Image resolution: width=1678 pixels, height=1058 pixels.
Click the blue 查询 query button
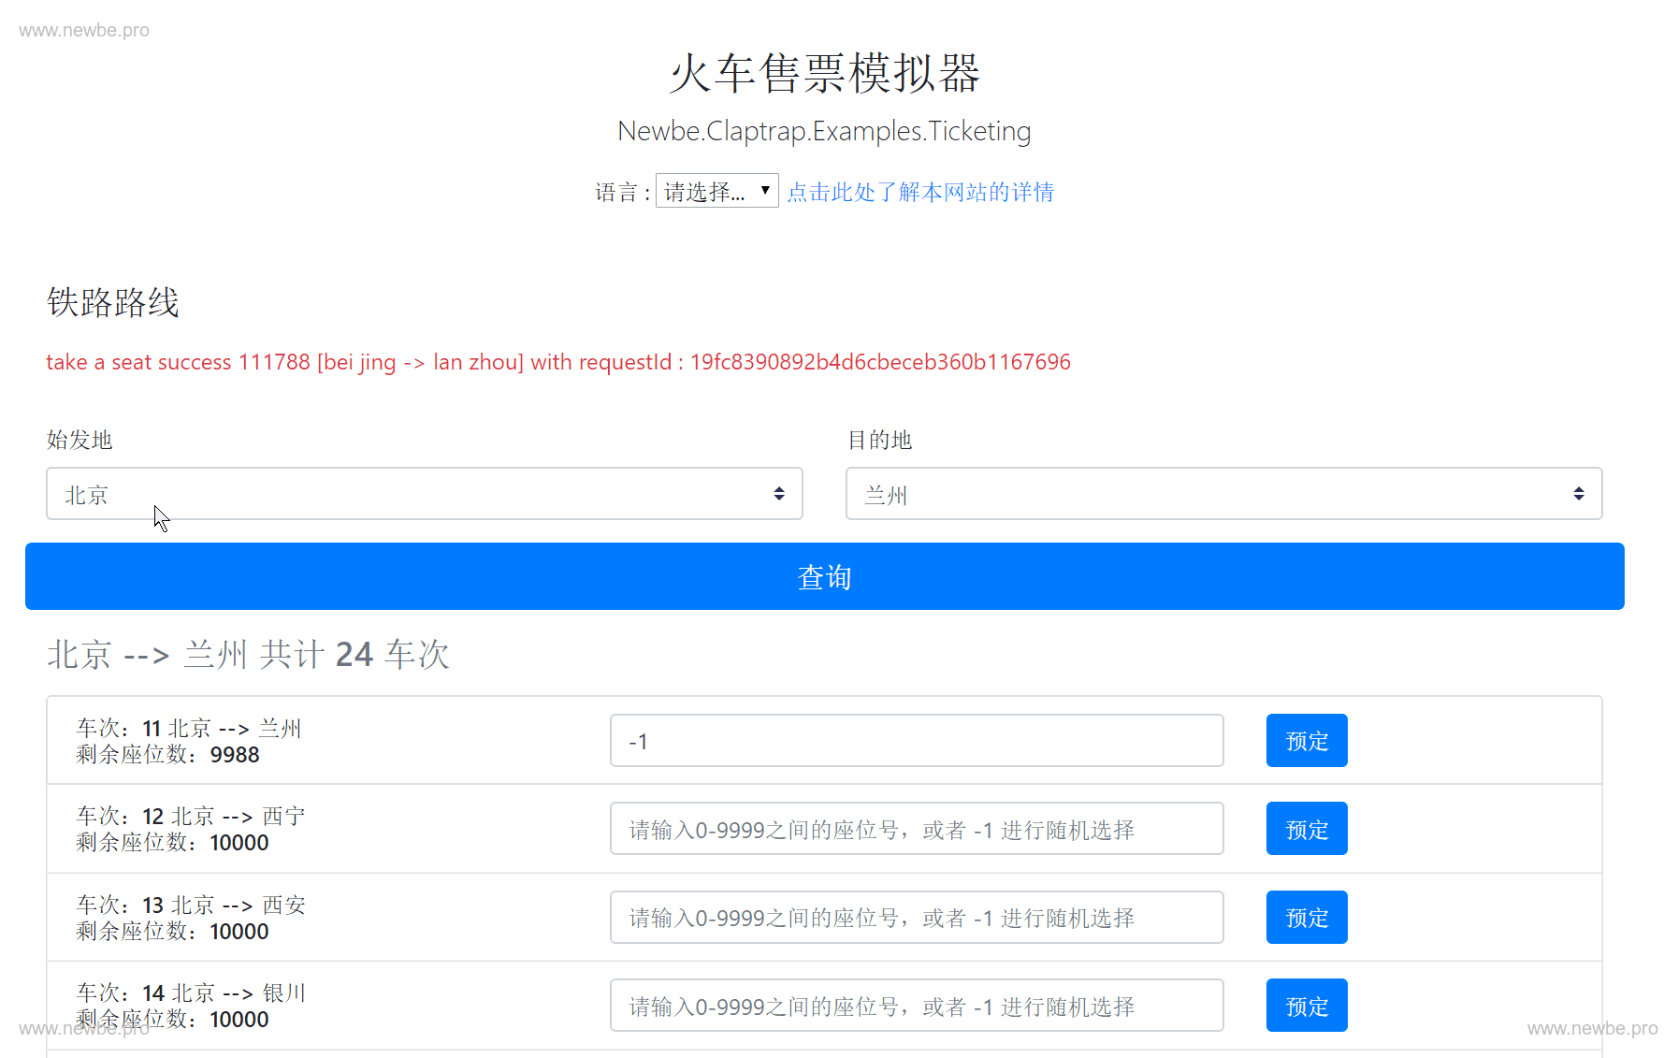coord(823,576)
